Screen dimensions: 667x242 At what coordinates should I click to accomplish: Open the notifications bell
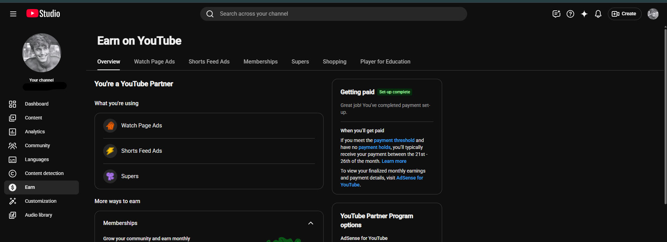(x=598, y=14)
